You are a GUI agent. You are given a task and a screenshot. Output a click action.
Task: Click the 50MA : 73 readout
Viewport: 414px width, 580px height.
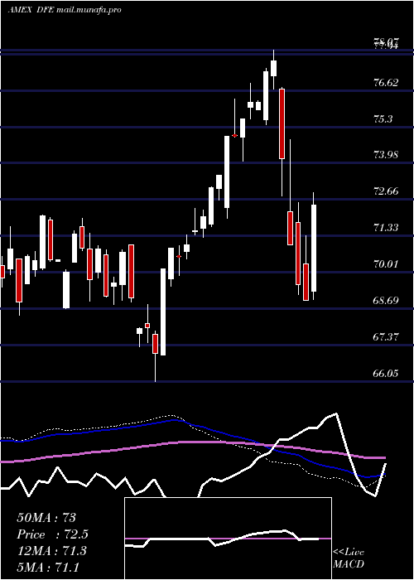click(46, 518)
